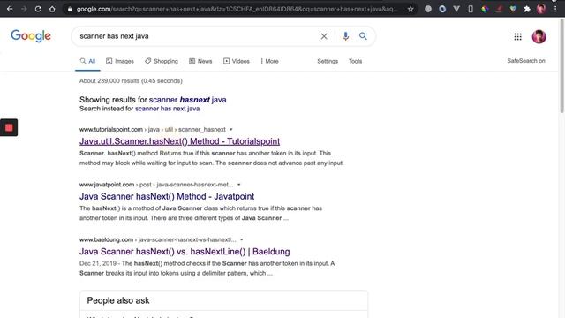Click the page vertical scrollbar thumb
Viewport: 565px width, 318px height.
click(x=561, y=66)
